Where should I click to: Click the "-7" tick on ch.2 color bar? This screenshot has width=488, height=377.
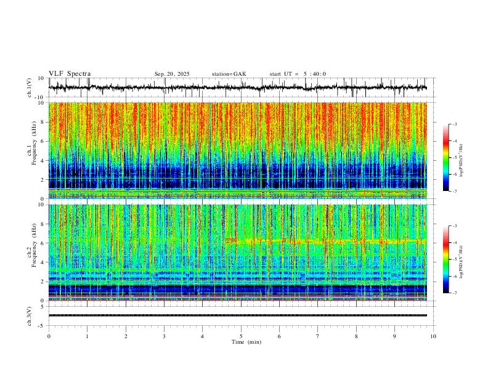point(454,293)
